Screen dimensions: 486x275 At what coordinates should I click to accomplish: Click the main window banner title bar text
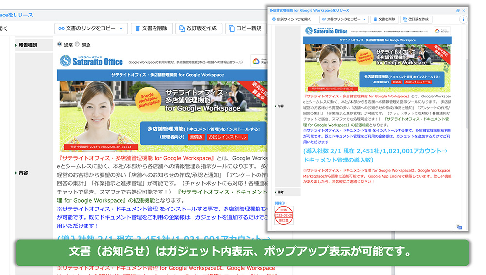(x=167, y=75)
